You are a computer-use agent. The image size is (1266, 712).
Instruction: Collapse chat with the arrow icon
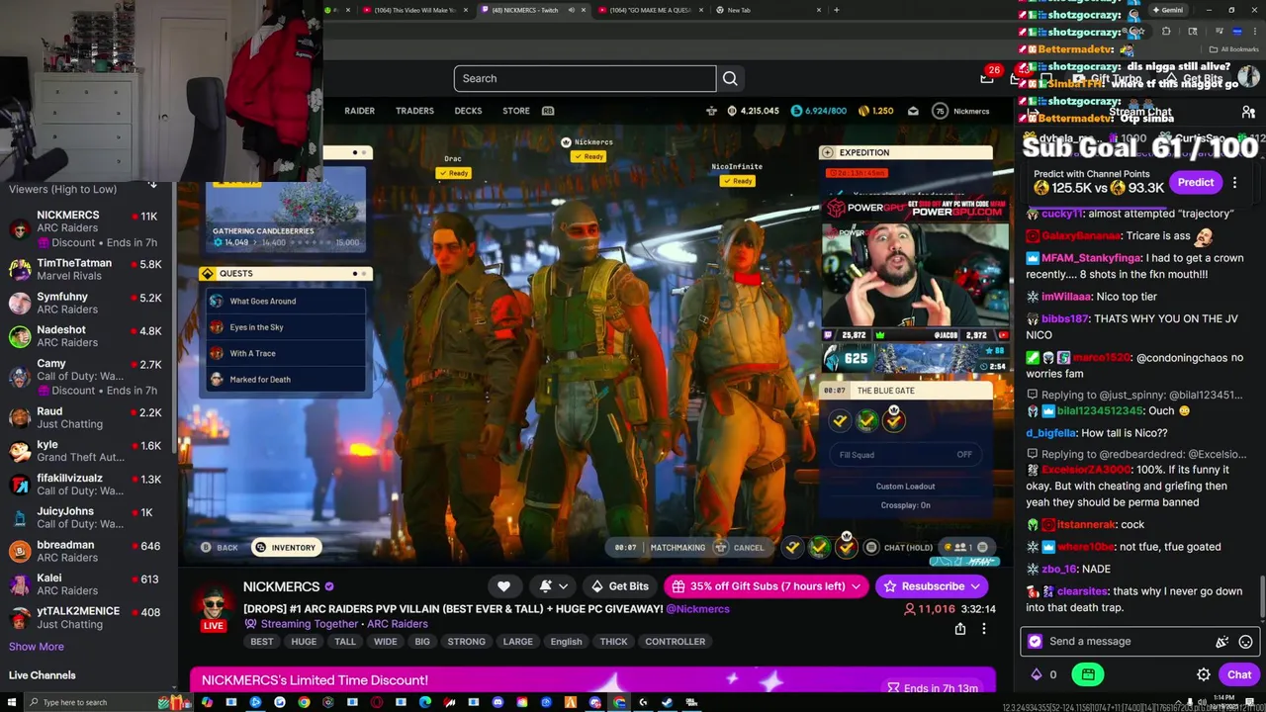click(x=1032, y=113)
